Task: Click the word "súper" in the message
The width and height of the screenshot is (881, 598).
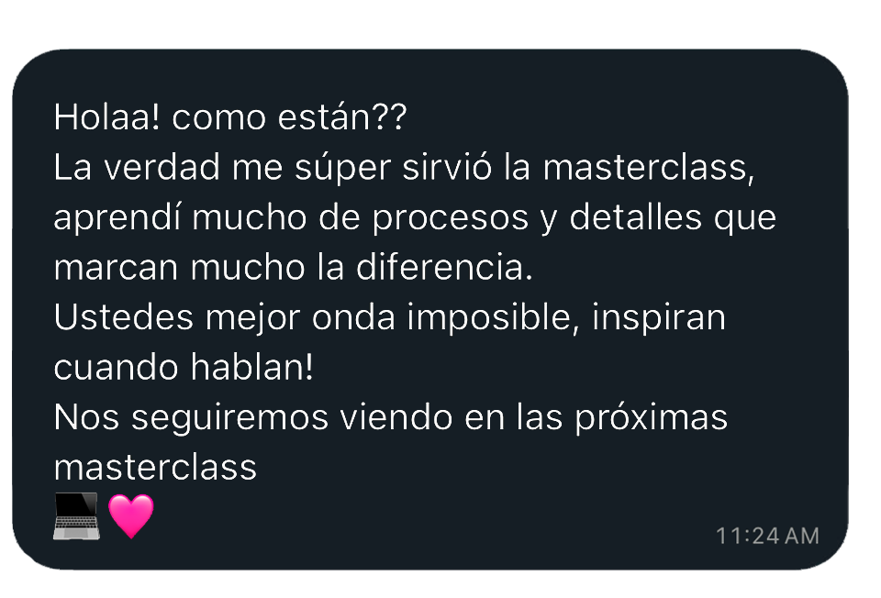Action: pyautogui.click(x=342, y=168)
